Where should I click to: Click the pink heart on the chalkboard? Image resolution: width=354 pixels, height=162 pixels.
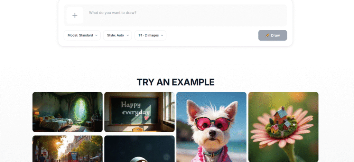click(x=147, y=118)
